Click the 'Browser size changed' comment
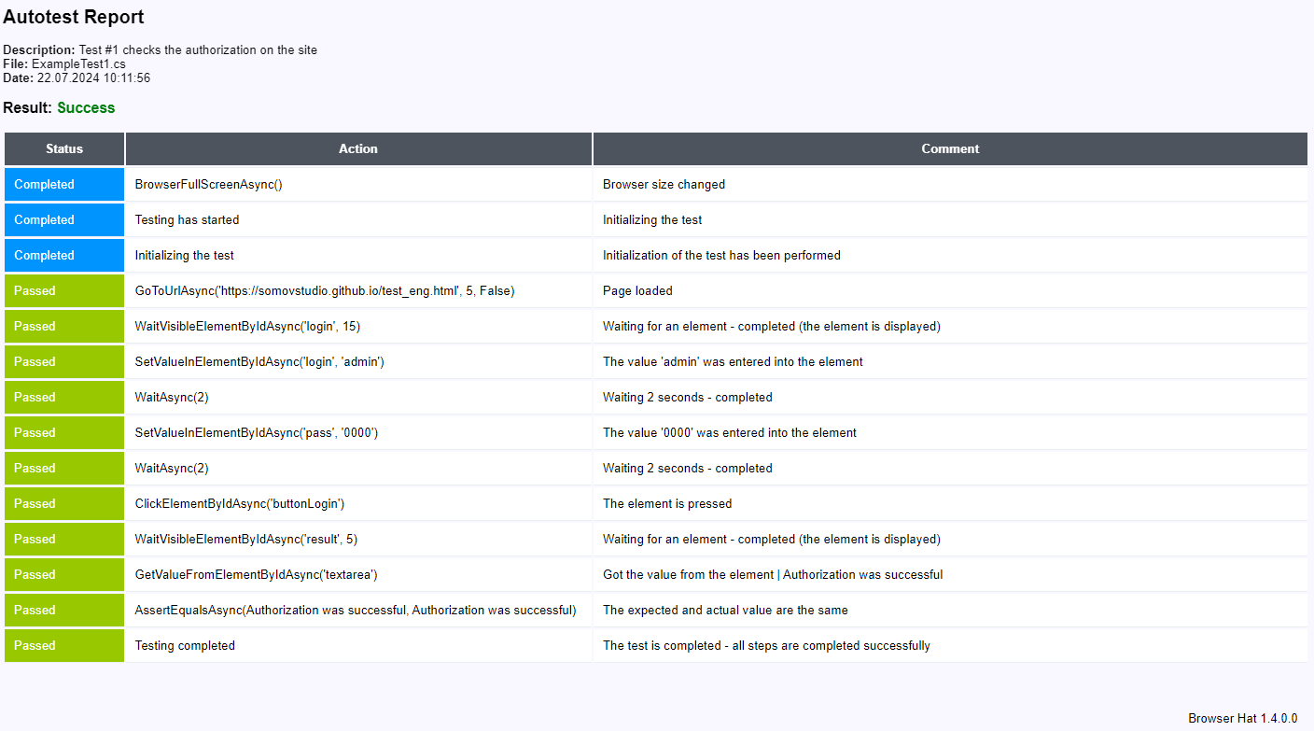 (x=664, y=185)
